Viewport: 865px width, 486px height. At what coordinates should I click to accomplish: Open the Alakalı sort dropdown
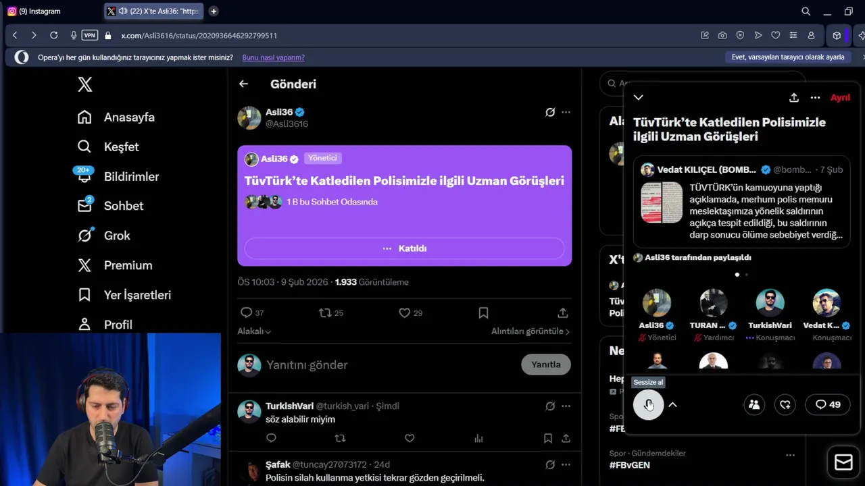coord(254,331)
